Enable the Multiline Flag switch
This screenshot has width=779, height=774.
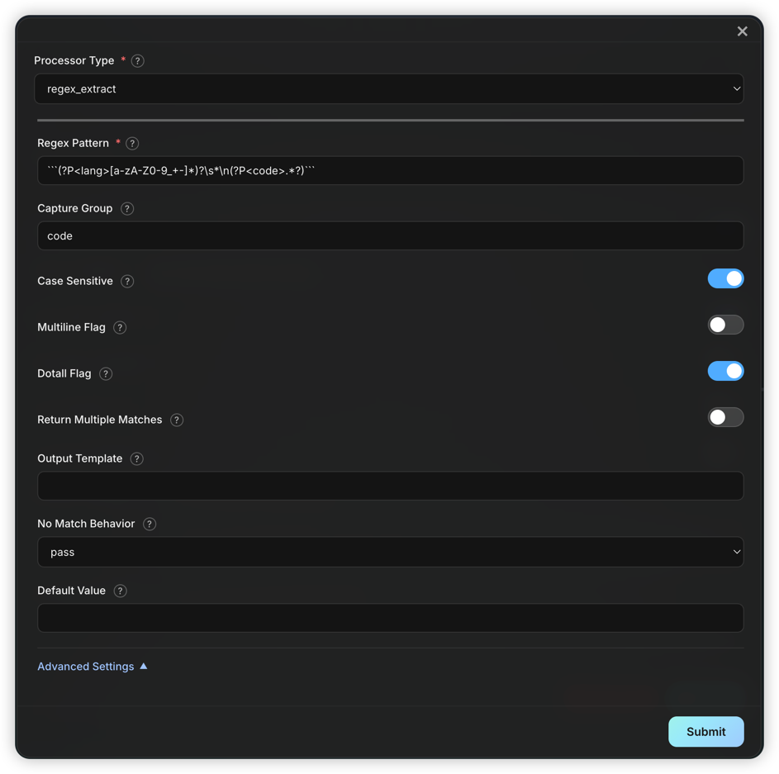click(x=725, y=325)
